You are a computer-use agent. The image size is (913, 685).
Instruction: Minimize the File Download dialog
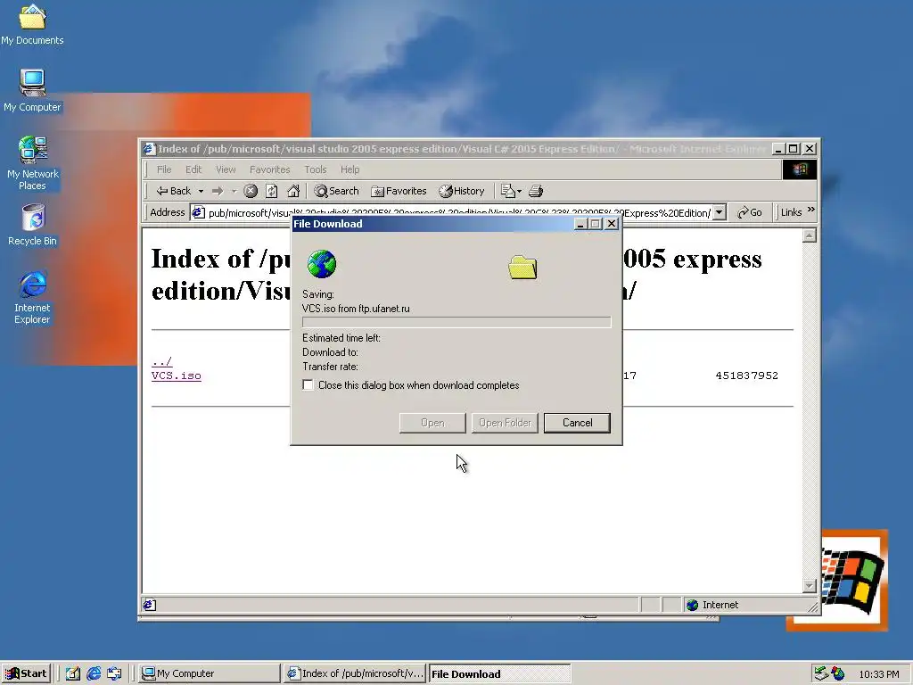point(580,224)
